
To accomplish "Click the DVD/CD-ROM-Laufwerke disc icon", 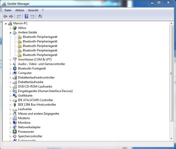I will [x=15, y=87].
